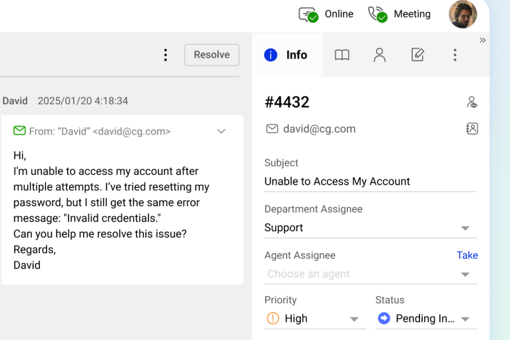Screen dimensions: 510x340
Task: Open the knowledge base book icon
Action: click(x=342, y=54)
